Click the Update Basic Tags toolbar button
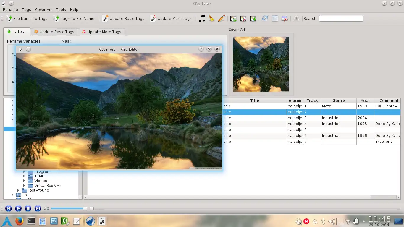 [123, 18]
